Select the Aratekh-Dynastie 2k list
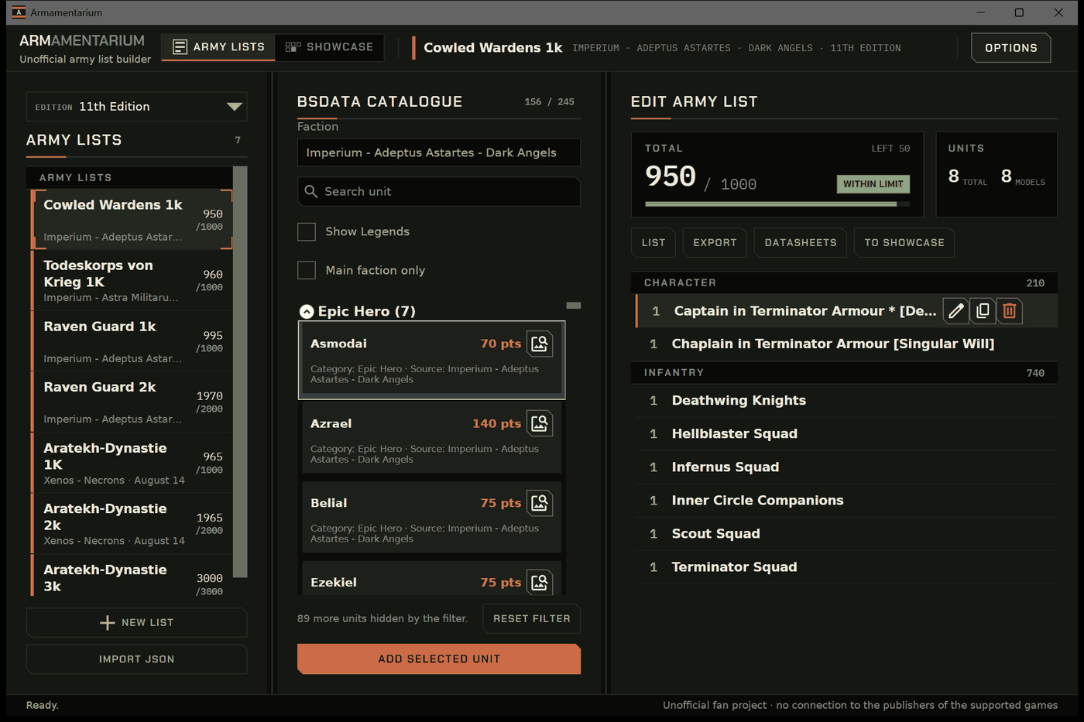The image size is (1084, 722). [132, 523]
